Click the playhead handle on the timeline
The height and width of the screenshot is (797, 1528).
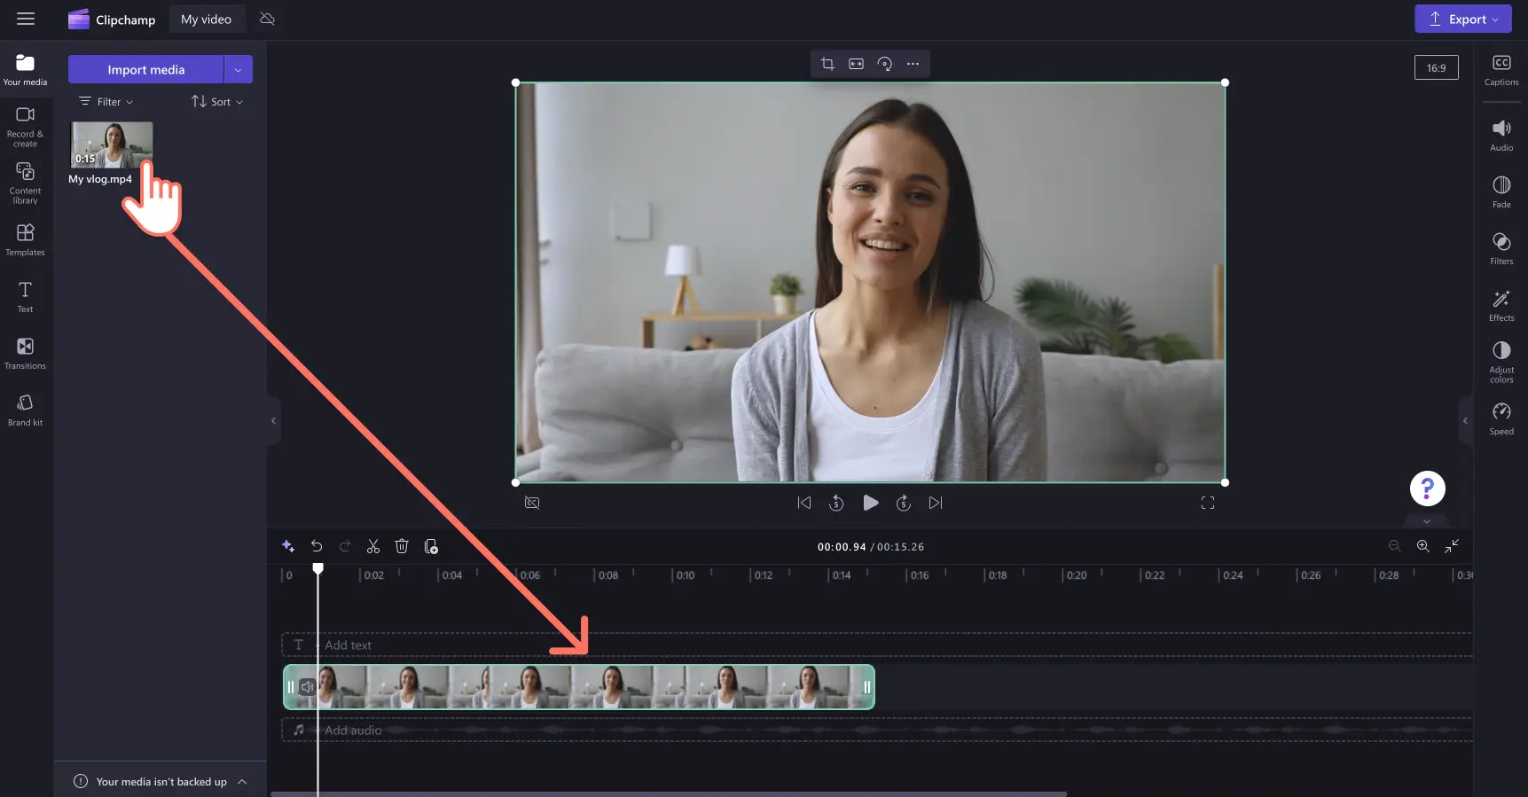tap(318, 568)
